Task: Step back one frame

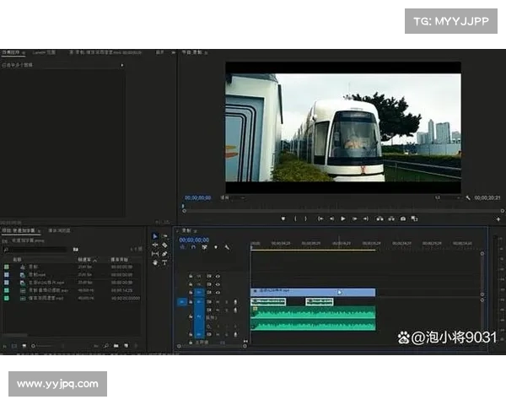Action: tap(331, 219)
